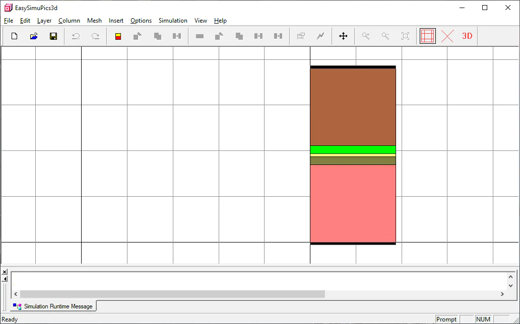This screenshot has width=520, height=324.
Task: Click the Zoom in magnifier icon
Action: (x=366, y=36)
